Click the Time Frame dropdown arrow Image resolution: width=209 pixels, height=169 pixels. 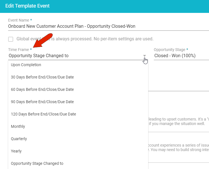click(145, 56)
